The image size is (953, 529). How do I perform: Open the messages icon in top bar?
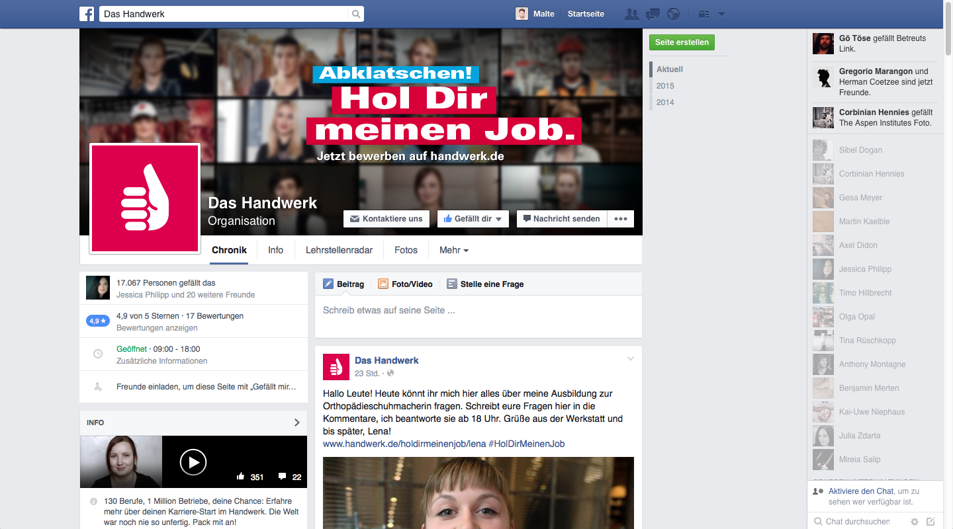click(x=653, y=14)
